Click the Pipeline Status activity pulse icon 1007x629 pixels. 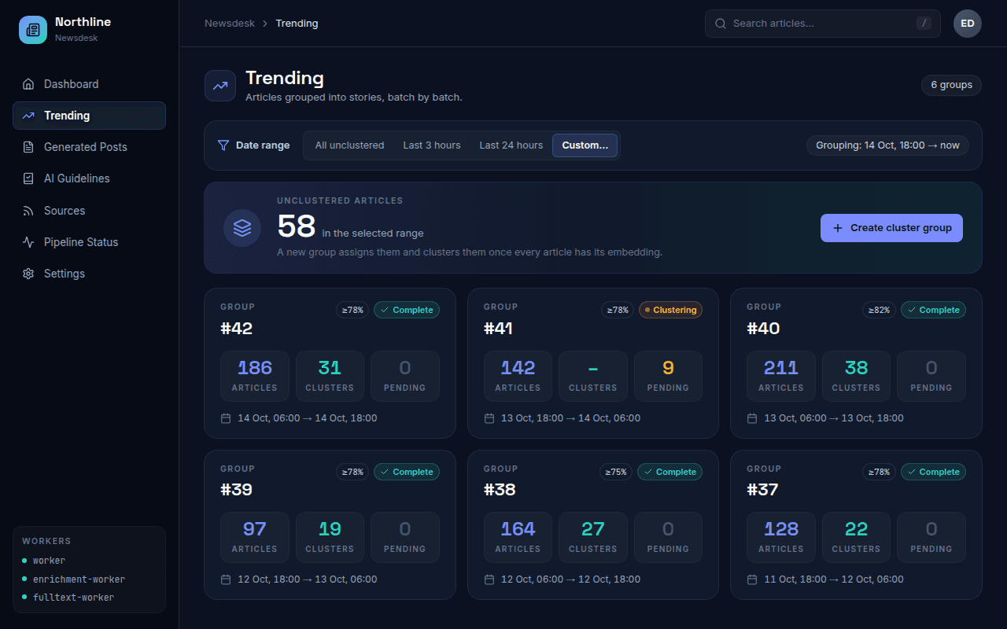click(28, 242)
